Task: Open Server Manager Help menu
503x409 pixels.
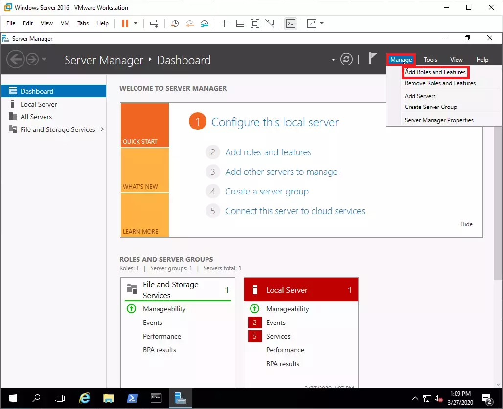Action: click(x=482, y=60)
